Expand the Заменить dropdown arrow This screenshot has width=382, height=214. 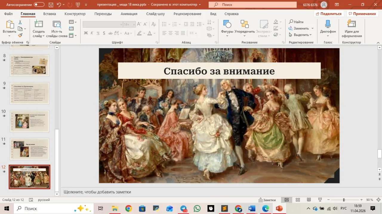tap(312, 28)
